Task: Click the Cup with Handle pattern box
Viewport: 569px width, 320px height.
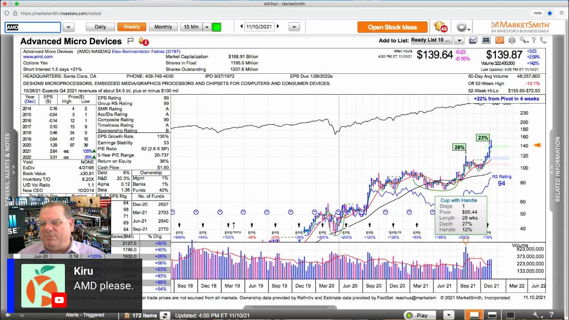Action: tap(461, 216)
